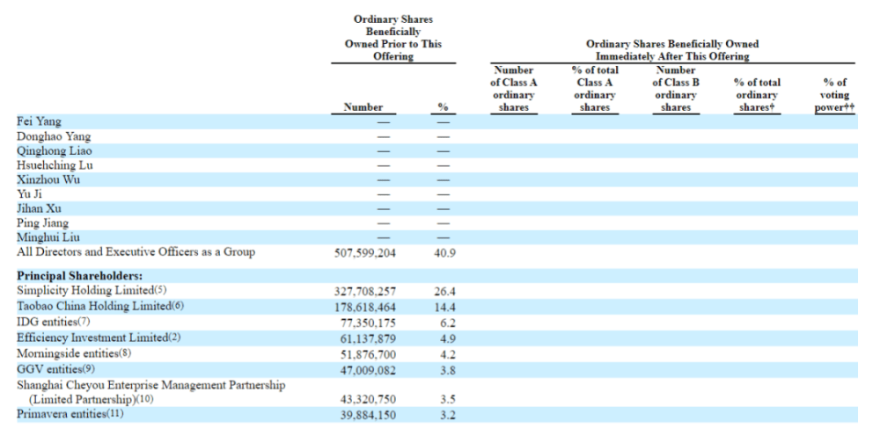Click the 3.8 percentage cell
This screenshot has height=429, width=880.
449,370
